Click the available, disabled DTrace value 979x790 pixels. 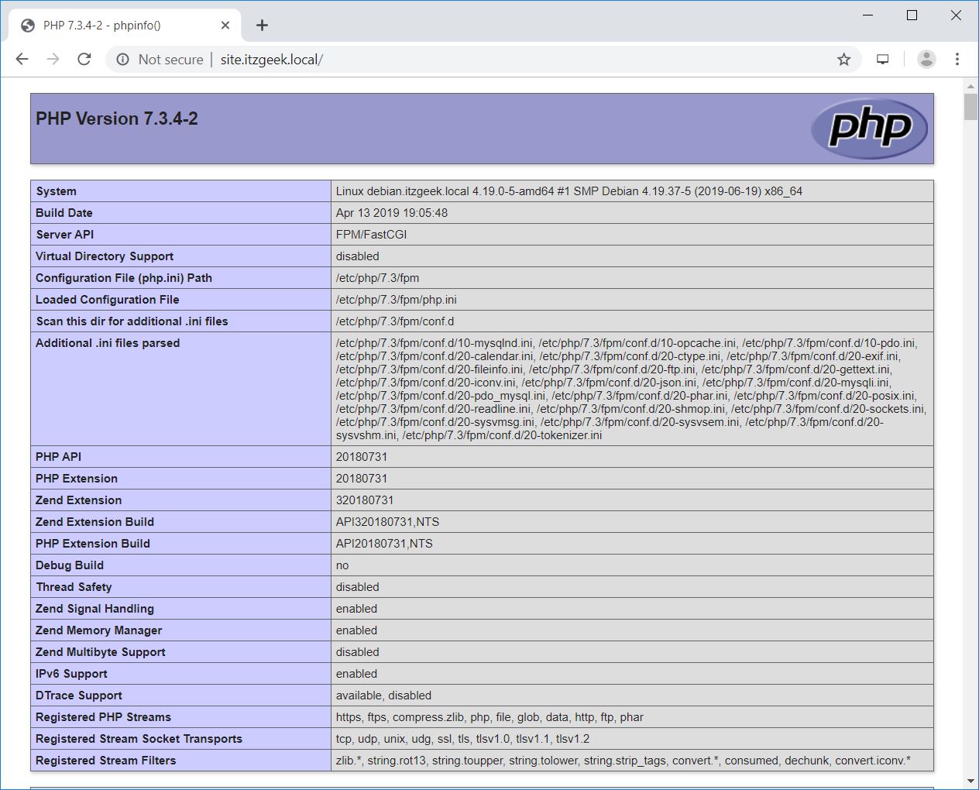coord(383,696)
